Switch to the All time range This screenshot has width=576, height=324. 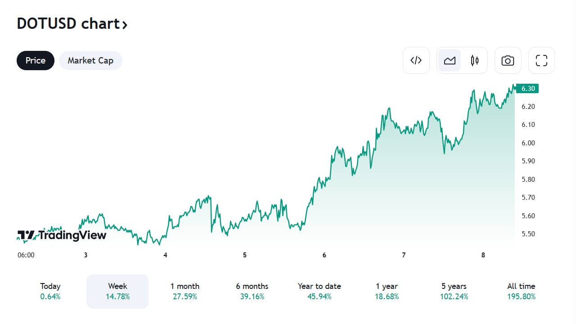(x=521, y=291)
